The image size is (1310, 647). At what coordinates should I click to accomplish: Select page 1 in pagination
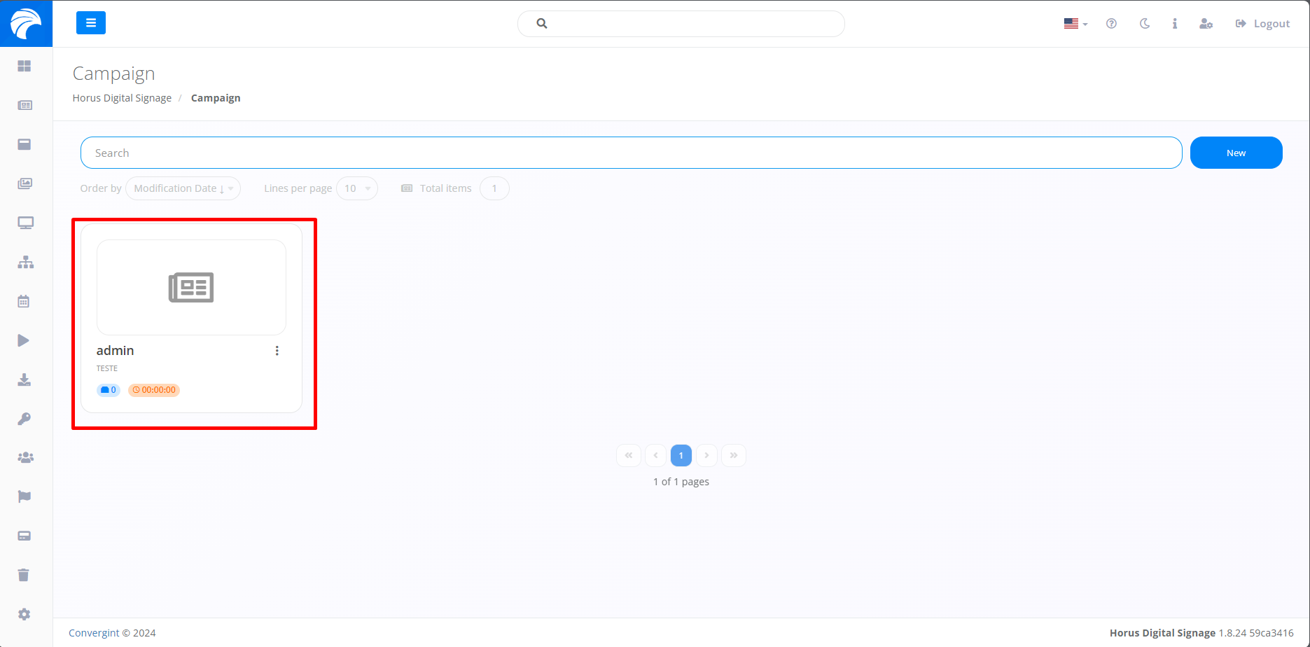pos(681,455)
